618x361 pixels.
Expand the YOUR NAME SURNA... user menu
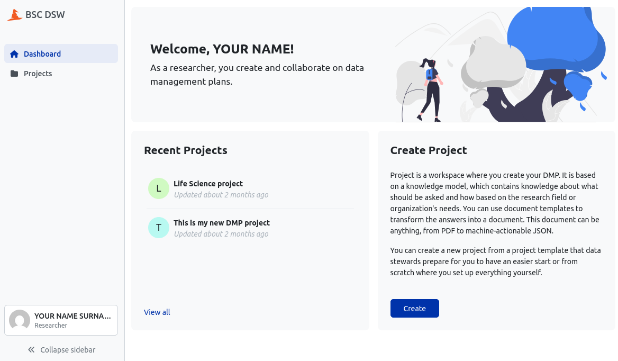click(72, 316)
